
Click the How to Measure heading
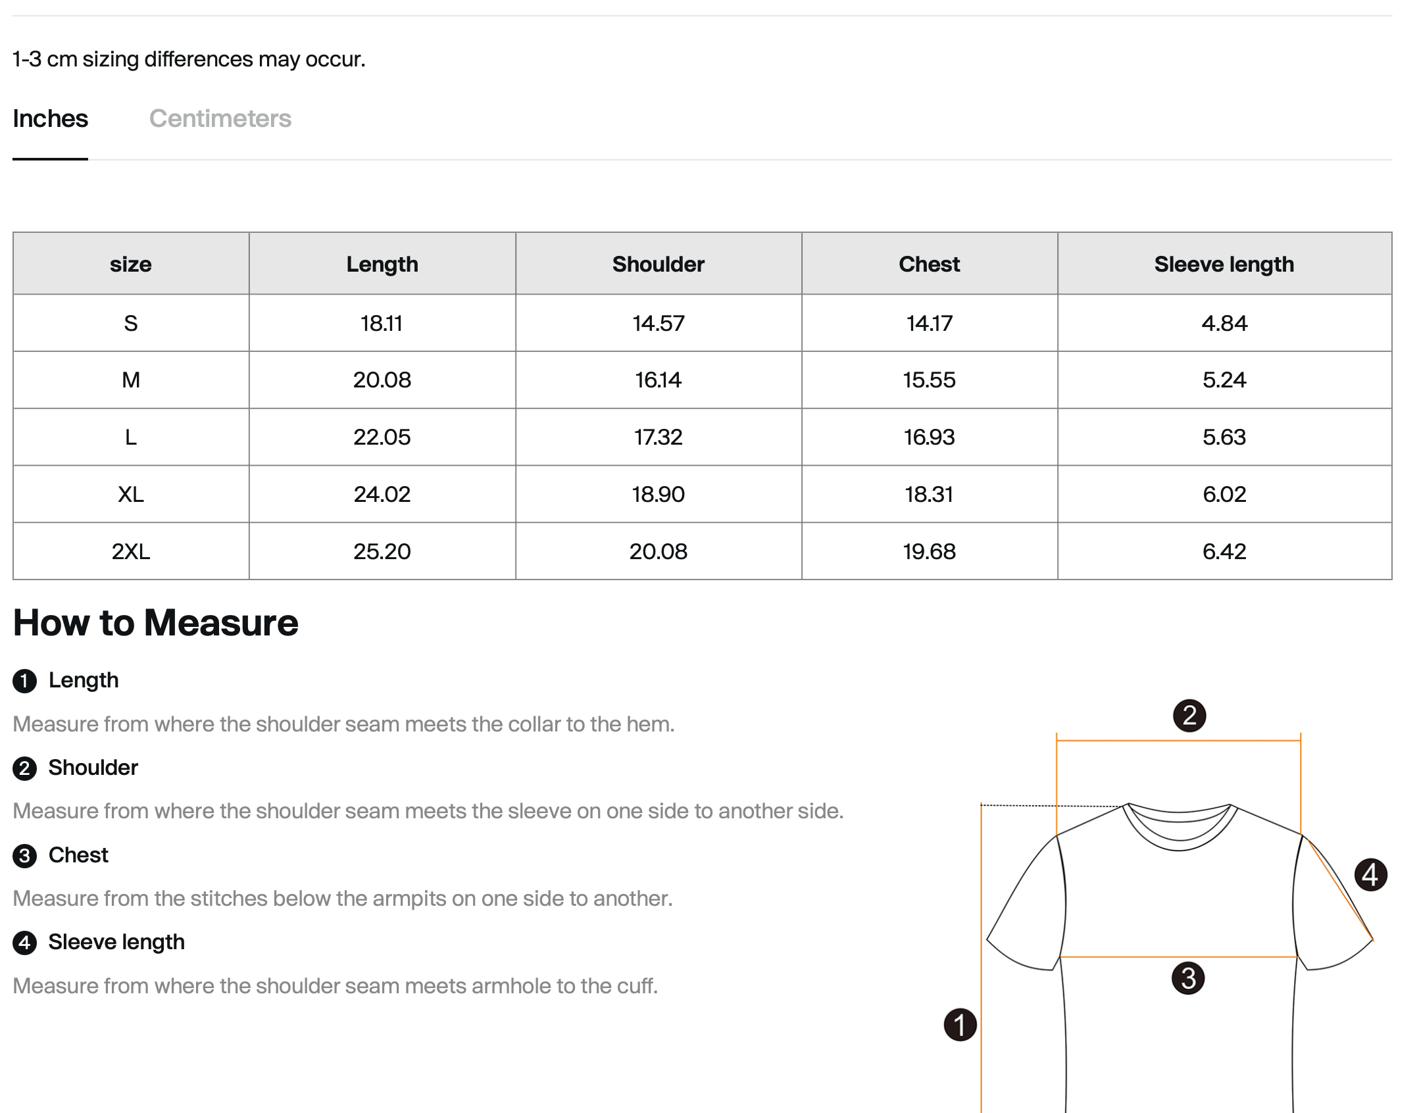click(x=156, y=622)
